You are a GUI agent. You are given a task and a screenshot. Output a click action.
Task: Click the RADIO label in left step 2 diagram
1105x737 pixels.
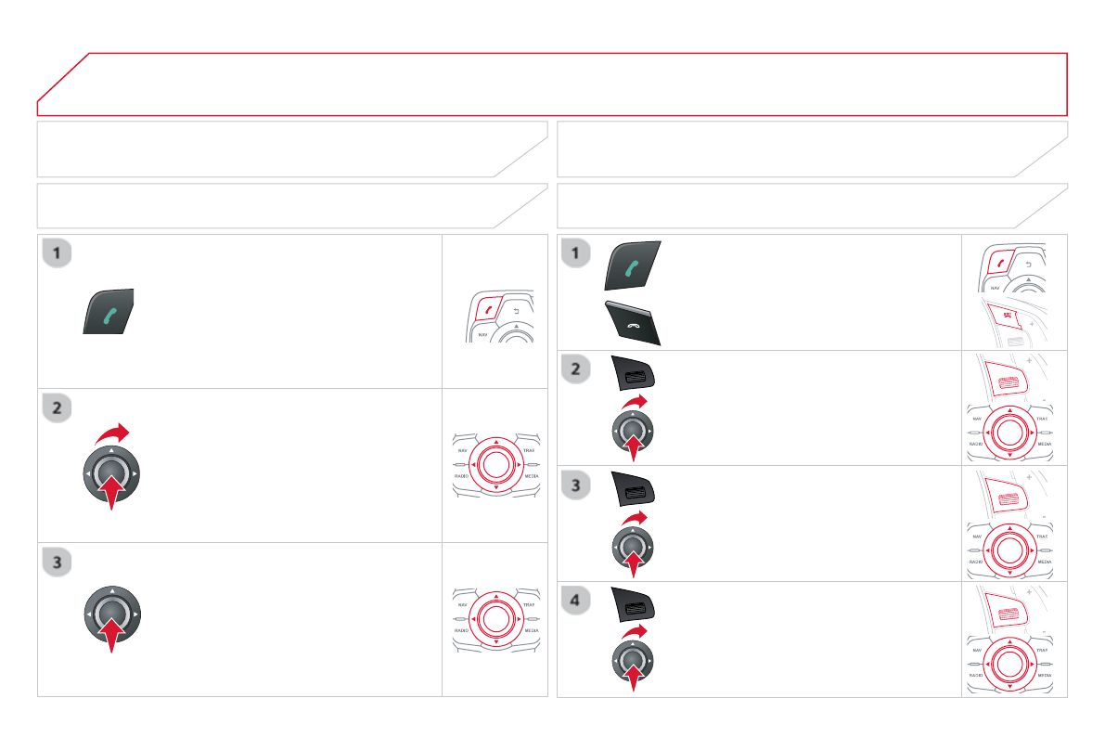coord(461,475)
